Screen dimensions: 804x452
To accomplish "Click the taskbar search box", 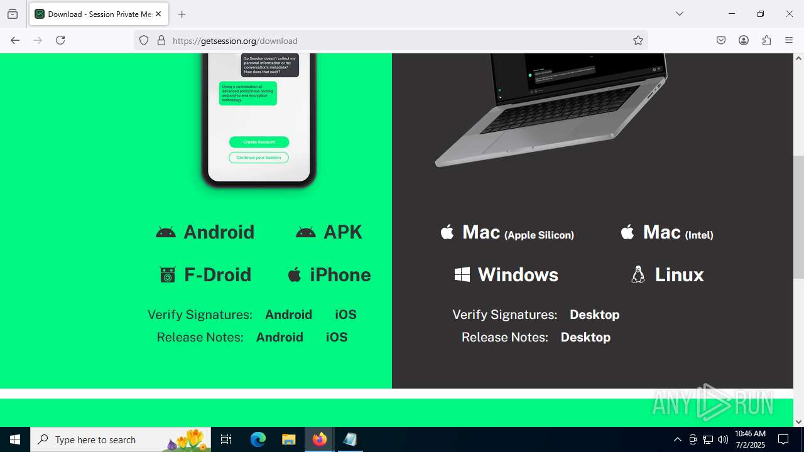I will point(121,439).
